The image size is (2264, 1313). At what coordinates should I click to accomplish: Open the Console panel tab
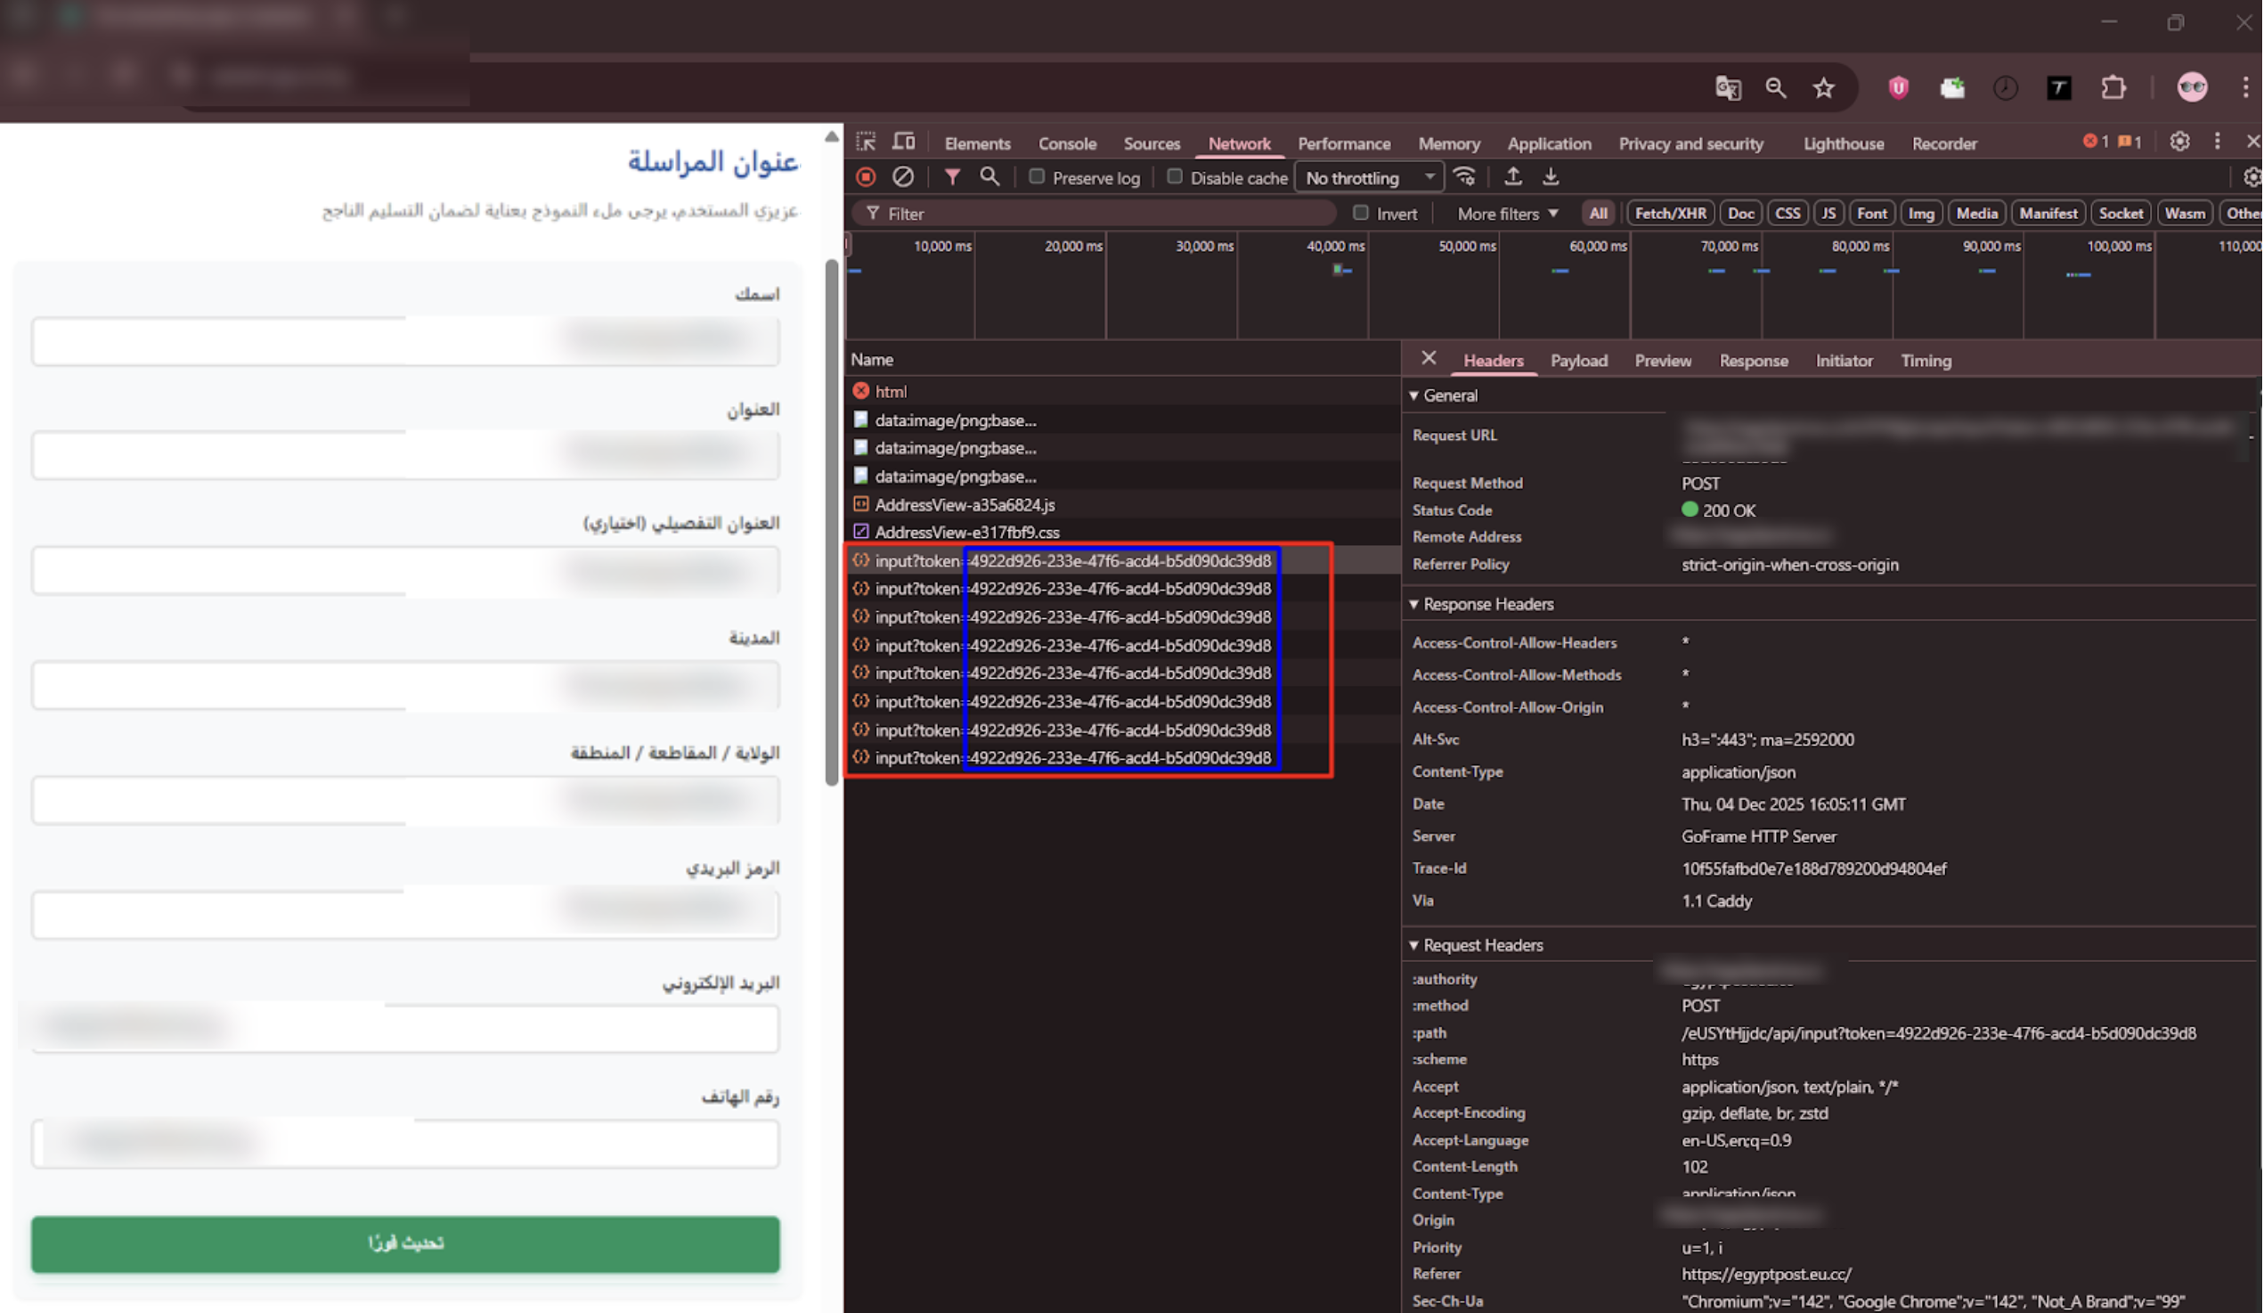pyautogui.click(x=1067, y=143)
